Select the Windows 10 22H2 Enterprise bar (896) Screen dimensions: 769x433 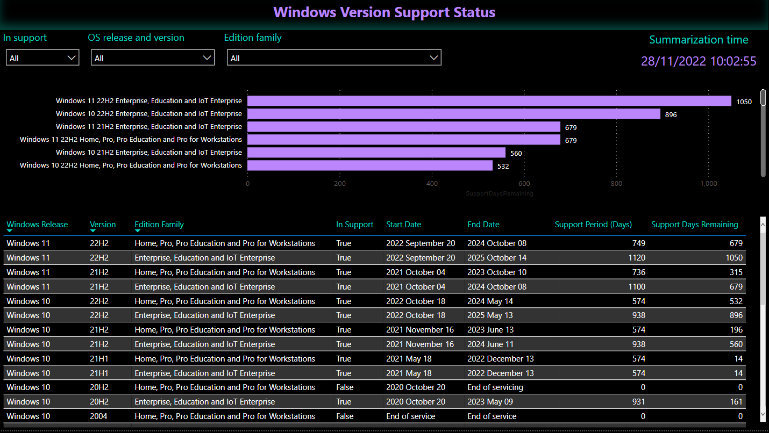[453, 114]
